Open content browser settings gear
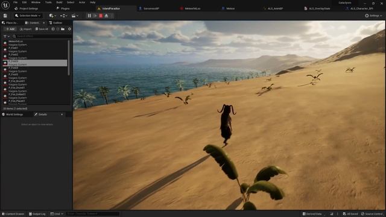This screenshot has height=217, width=386. [70, 29]
